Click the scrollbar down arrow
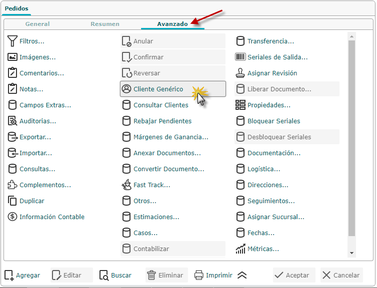This screenshot has width=377, height=288. pos(352,253)
